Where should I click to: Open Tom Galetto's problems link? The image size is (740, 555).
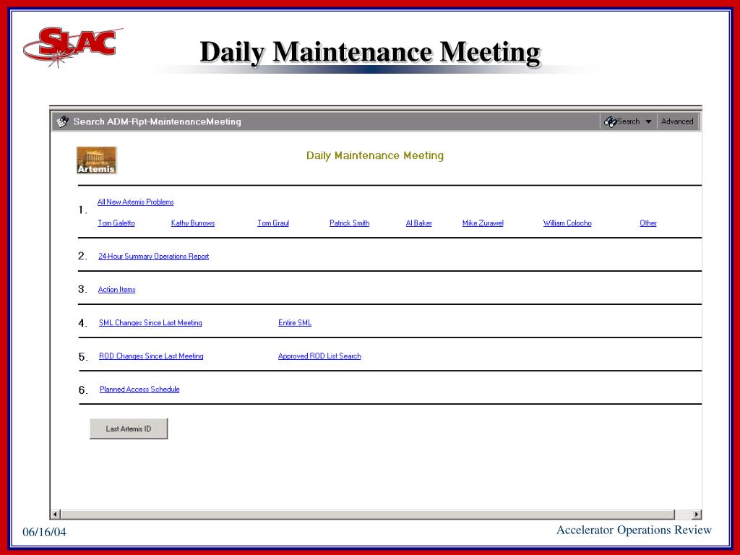pyautogui.click(x=116, y=223)
